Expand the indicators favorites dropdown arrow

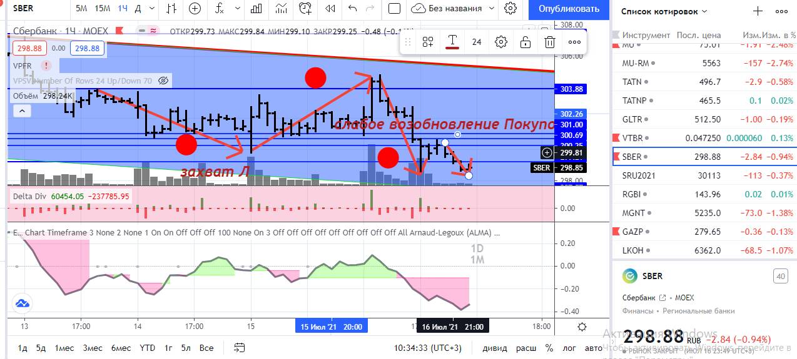click(236, 9)
